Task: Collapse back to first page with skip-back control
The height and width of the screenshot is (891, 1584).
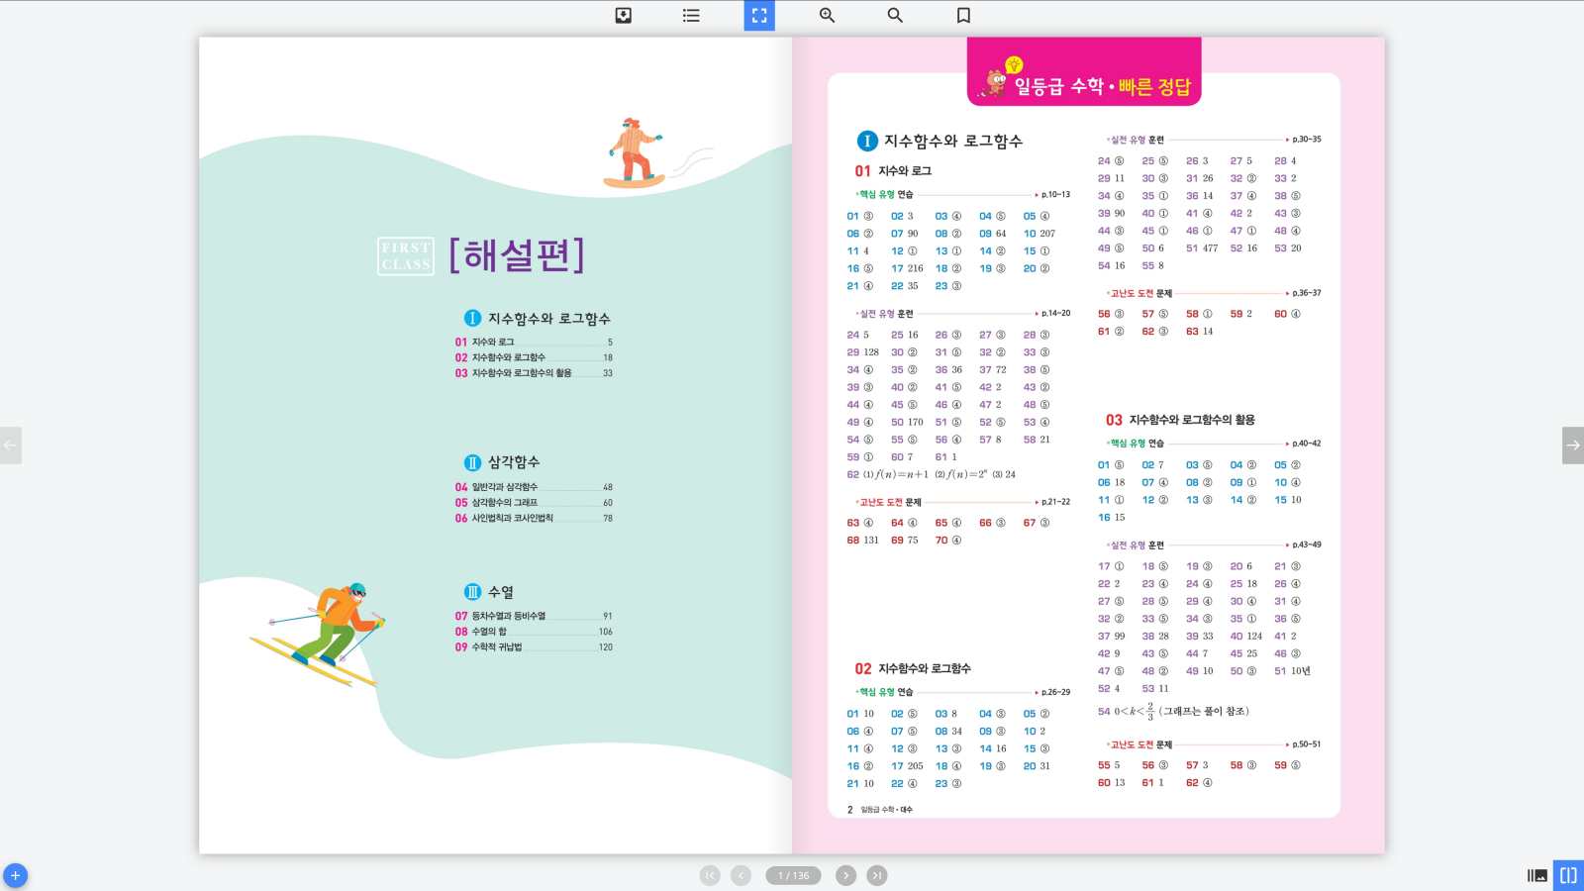Action: (710, 875)
